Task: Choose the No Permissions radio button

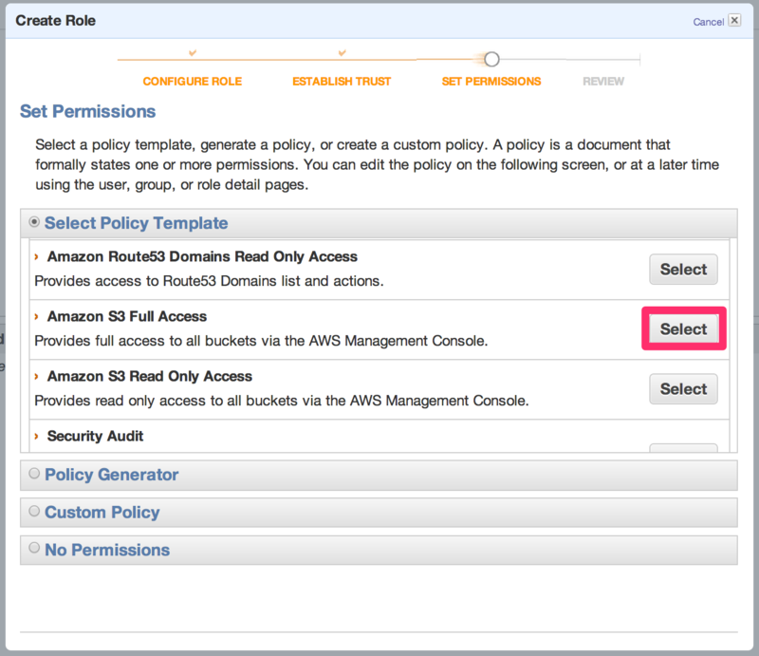Action: click(x=34, y=548)
